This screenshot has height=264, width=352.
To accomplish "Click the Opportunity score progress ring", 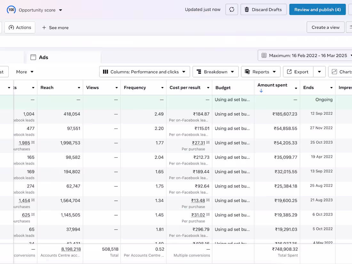I will pos(11,9).
